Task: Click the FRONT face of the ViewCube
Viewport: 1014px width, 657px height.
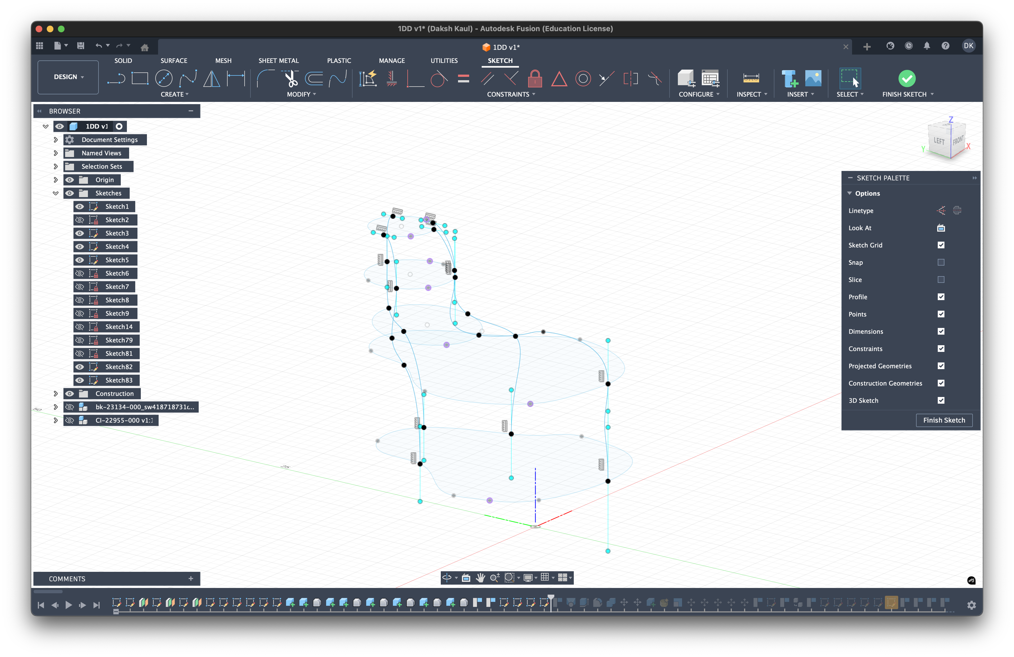Action: pyautogui.click(x=958, y=141)
